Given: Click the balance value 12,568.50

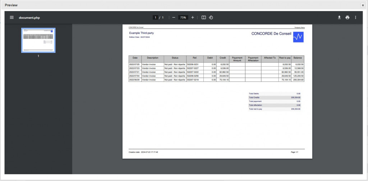Looking at the screenshot, I should [299, 68].
